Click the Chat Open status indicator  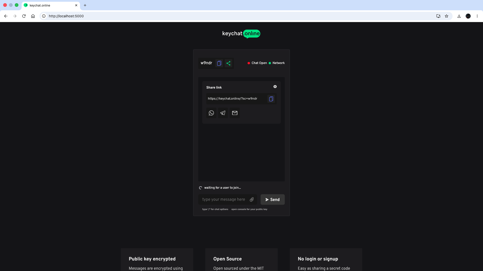[x=257, y=63]
